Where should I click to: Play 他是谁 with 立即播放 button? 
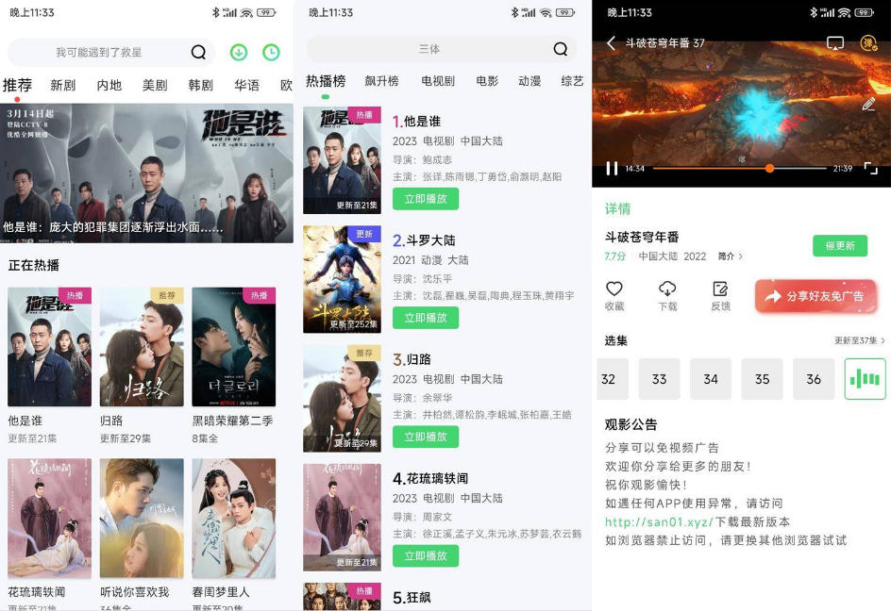point(426,199)
